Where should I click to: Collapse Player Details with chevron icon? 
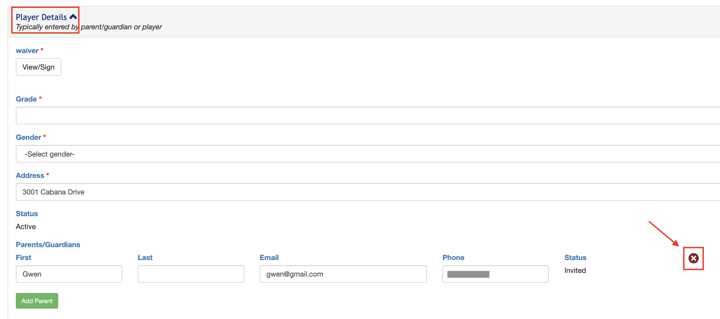coord(73,17)
